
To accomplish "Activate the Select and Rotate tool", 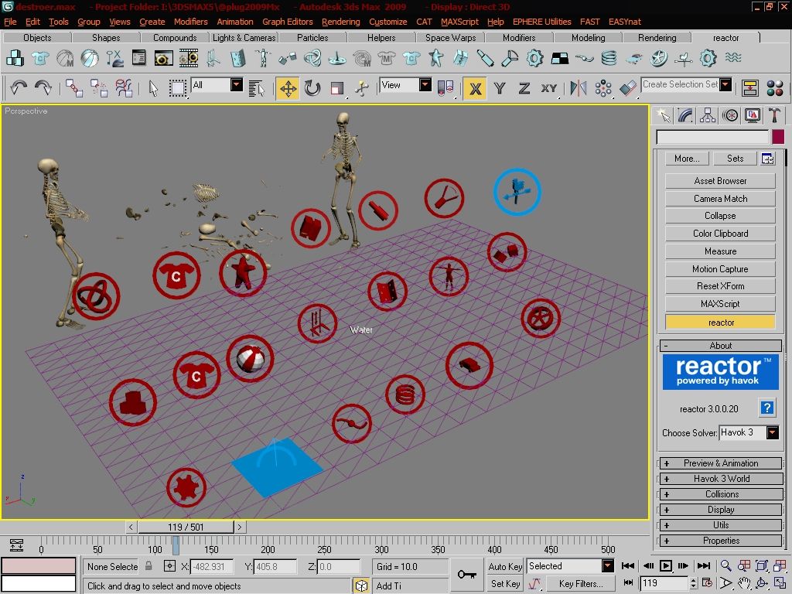I will click(312, 88).
